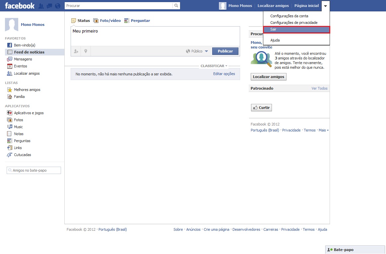Click the search magnifier button
This screenshot has height=254, width=386.
pyautogui.click(x=176, y=6)
